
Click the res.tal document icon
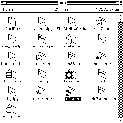point(102,74)
